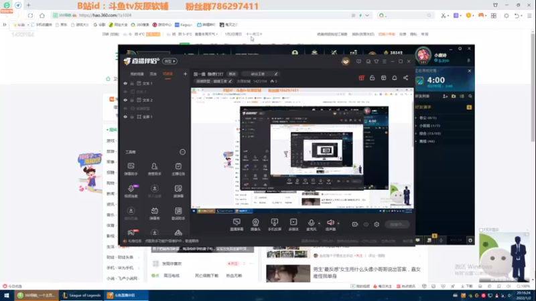Toggle the lock icon on 文本 1 layer
The image size is (536, 301).
[x=132, y=83]
